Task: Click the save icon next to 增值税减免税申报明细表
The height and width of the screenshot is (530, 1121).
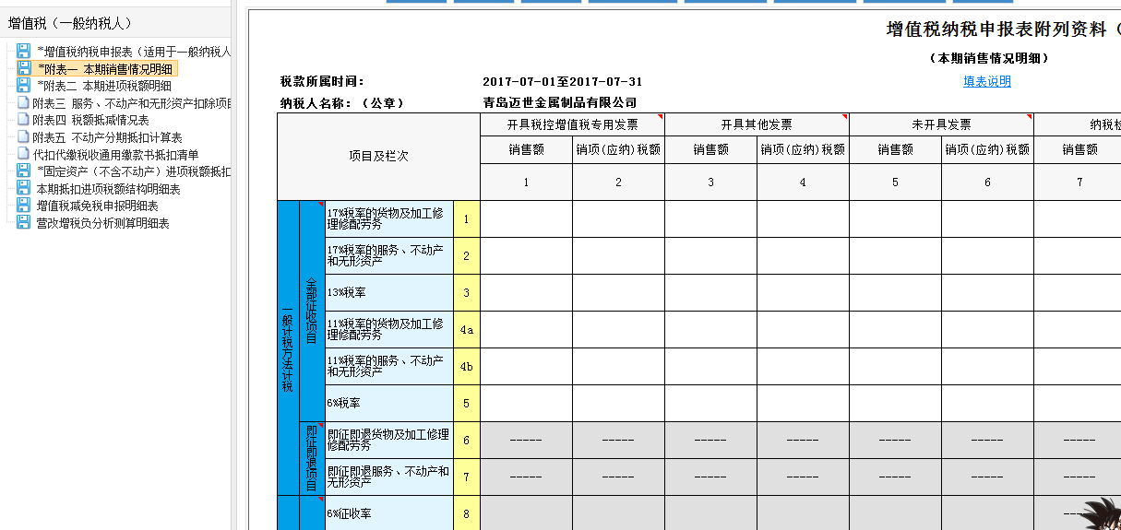Action: click(x=24, y=206)
